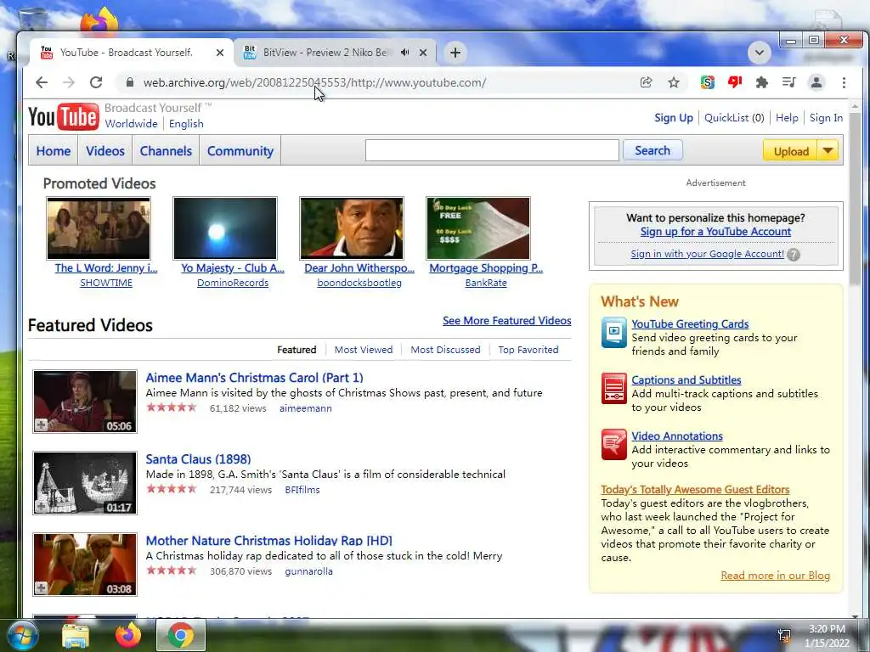Open Read more in our Blog link
This screenshot has width=870, height=652.
[x=775, y=576]
